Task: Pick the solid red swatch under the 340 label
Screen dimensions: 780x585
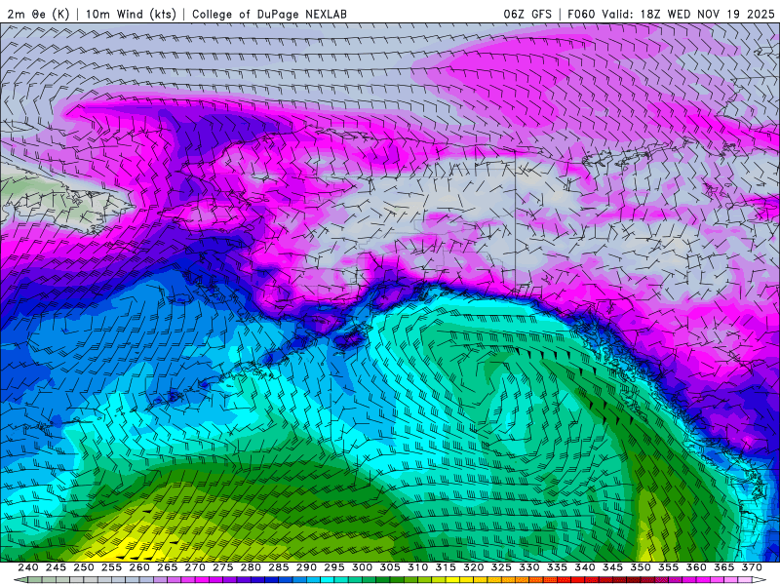Action: pyautogui.click(x=578, y=580)
